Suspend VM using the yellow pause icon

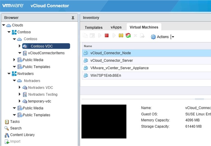(121, 35)
